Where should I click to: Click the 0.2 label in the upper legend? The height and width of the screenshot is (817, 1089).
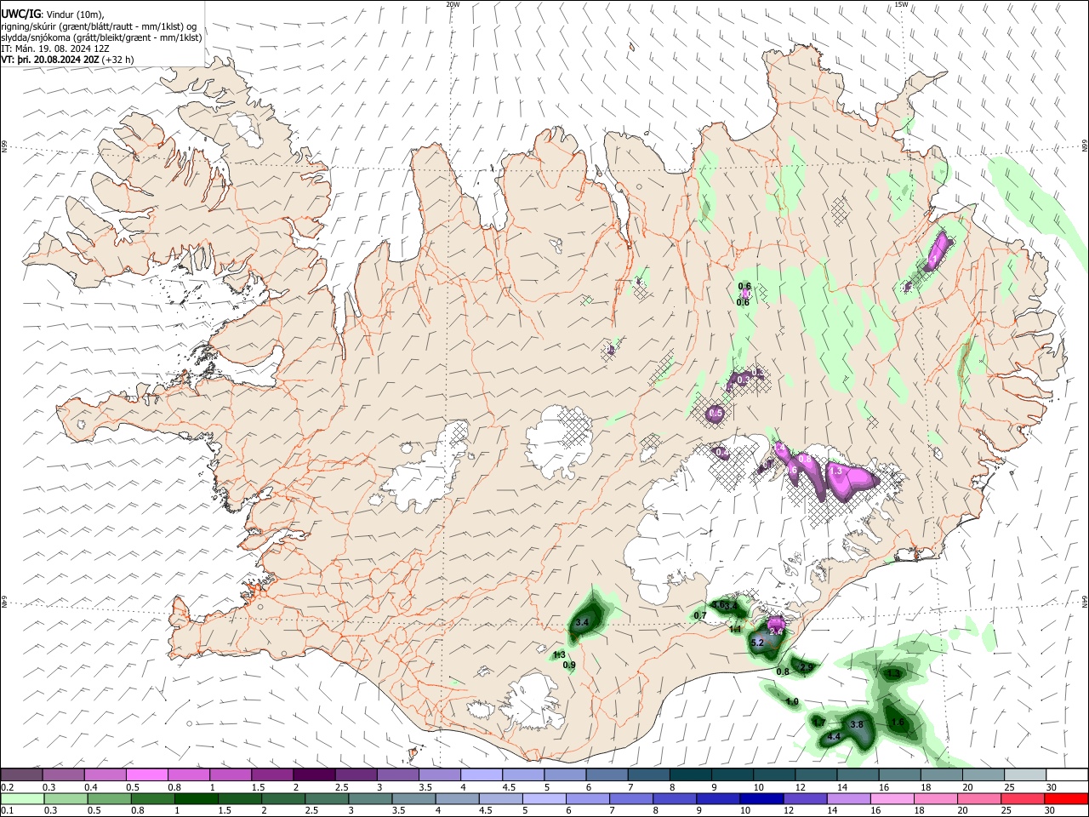coord(8,787)
